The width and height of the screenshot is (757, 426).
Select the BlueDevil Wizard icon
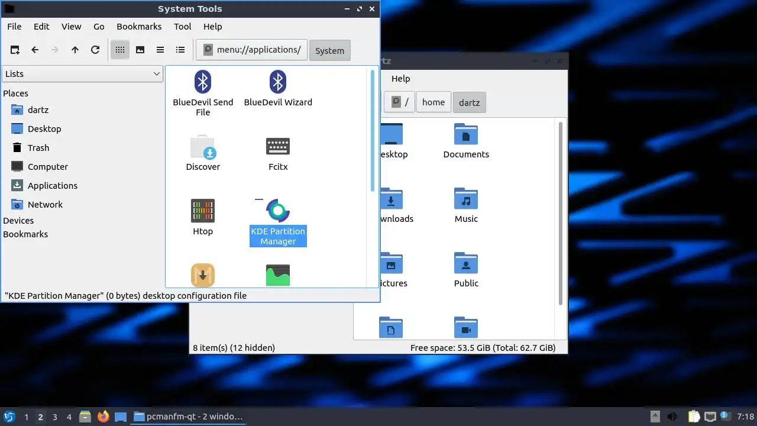pos(278,88)
